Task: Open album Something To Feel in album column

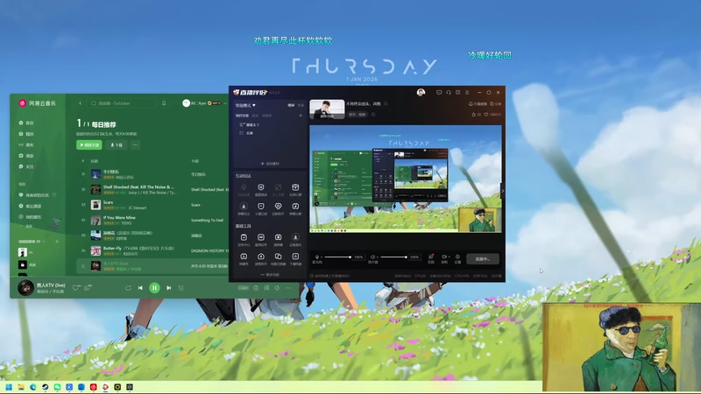Action: point(208,221)
